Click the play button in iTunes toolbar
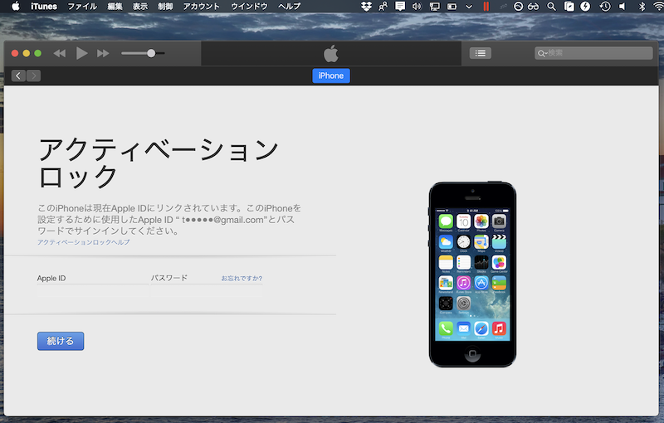The height and width of the screenshot is (423, 664). pyautogui.click(x=81, y=53)
